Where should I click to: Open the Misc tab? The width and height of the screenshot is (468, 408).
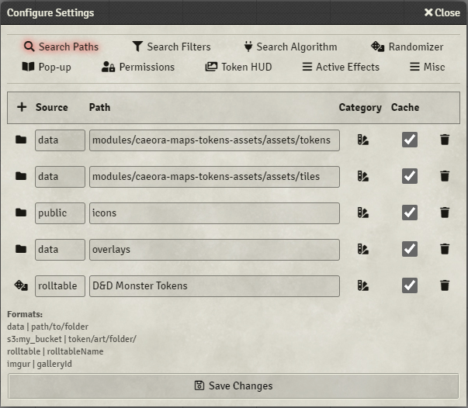point(427,67)
